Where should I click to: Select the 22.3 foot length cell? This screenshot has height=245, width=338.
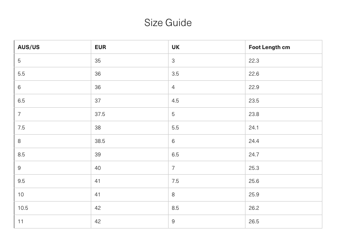click(x=254, y=61)
